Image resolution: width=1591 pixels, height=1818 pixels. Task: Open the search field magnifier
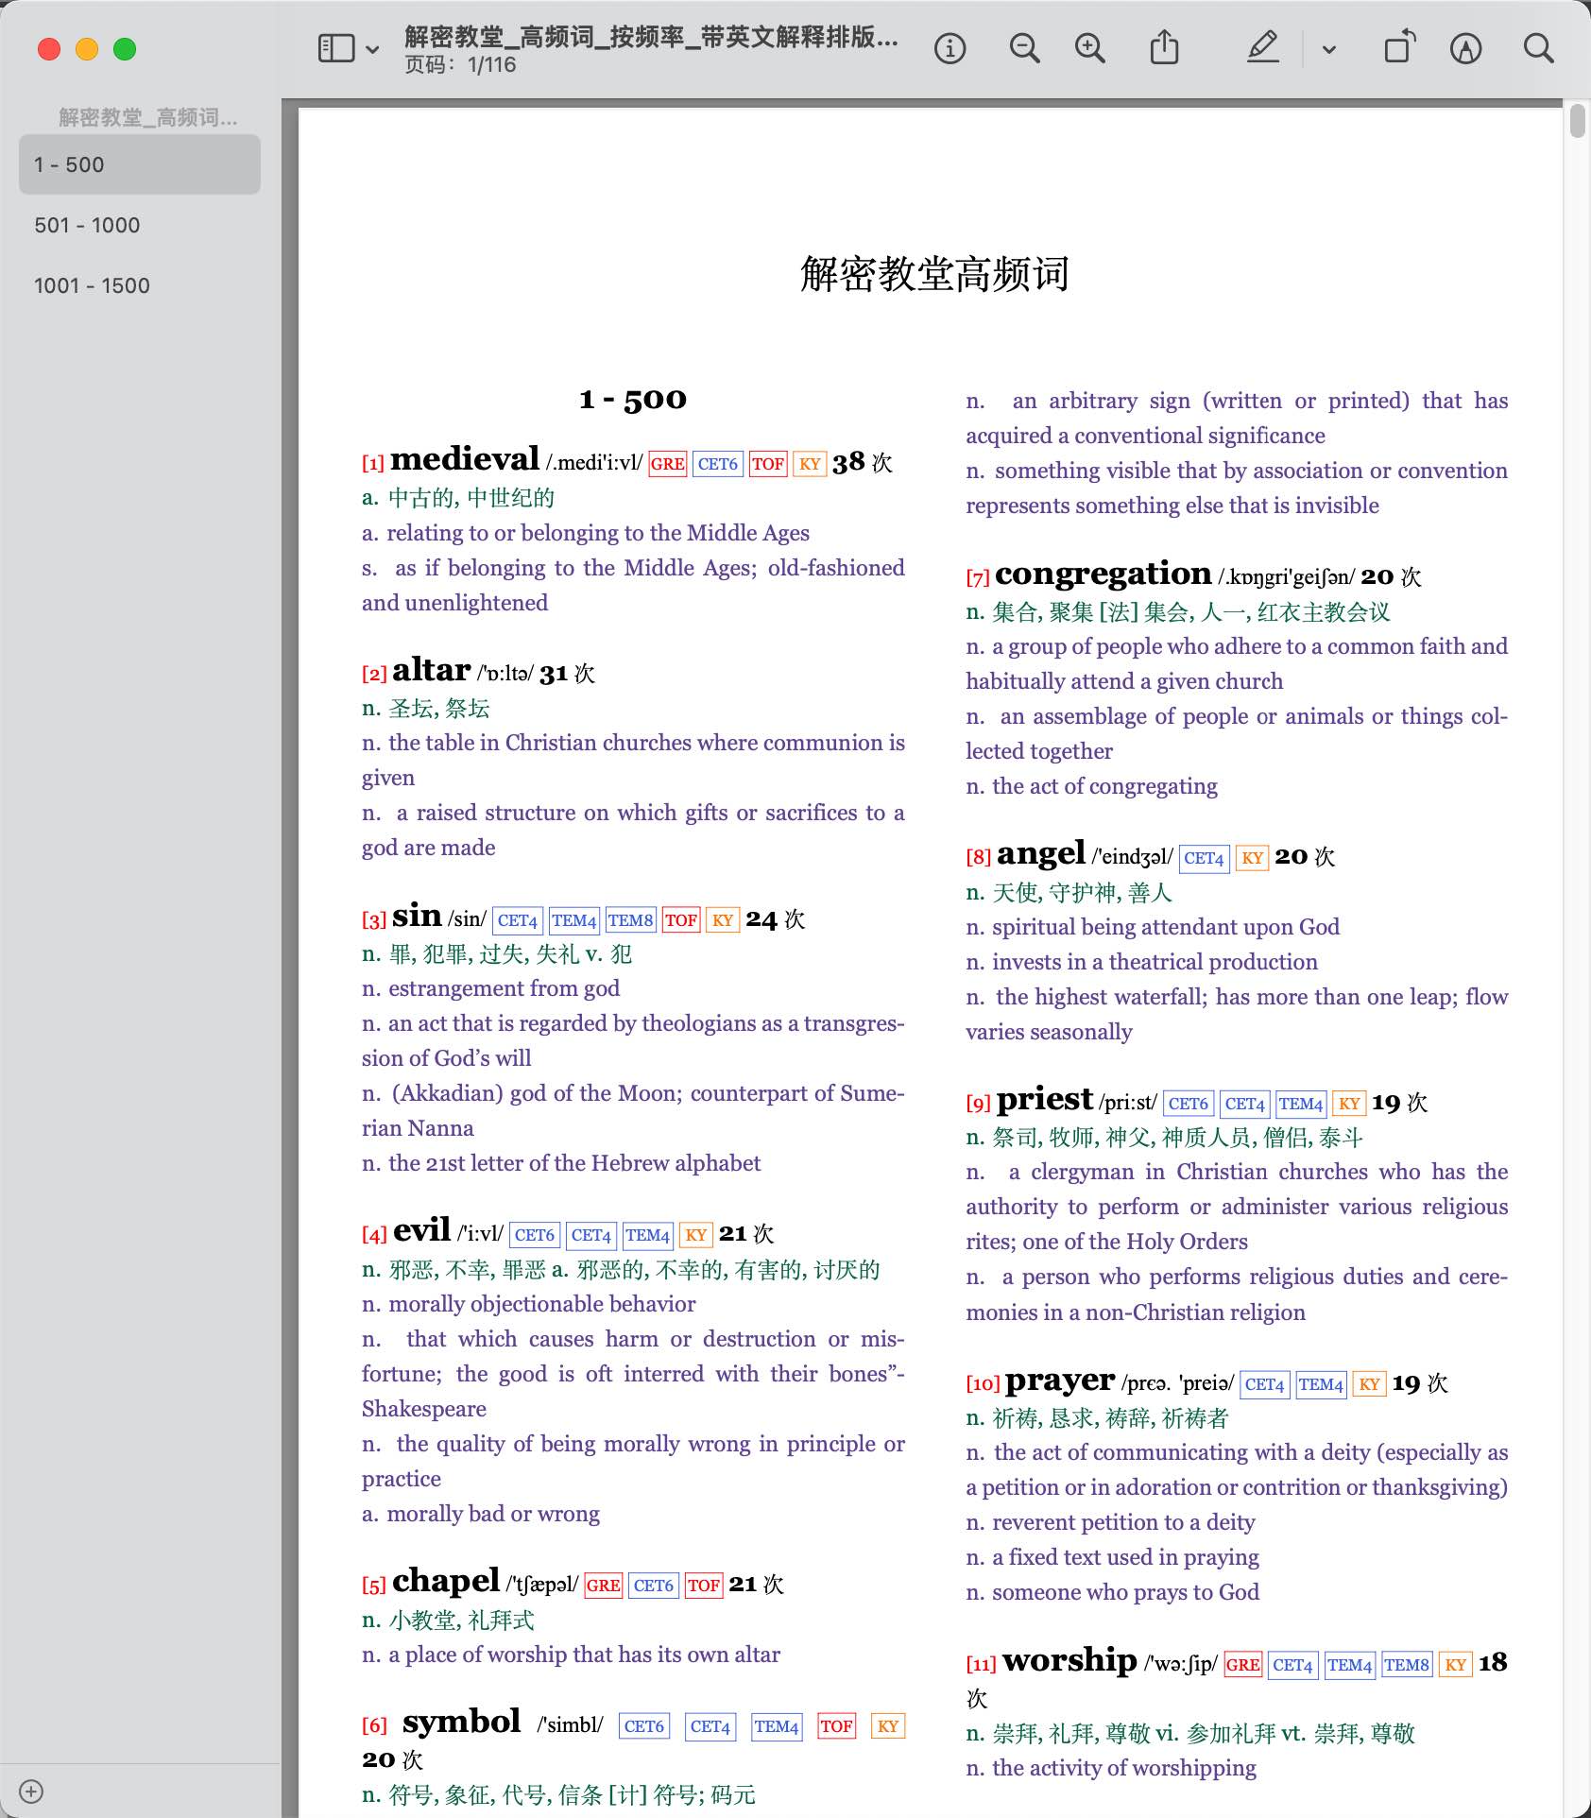pyautogui.click(x=1538, y=48)
